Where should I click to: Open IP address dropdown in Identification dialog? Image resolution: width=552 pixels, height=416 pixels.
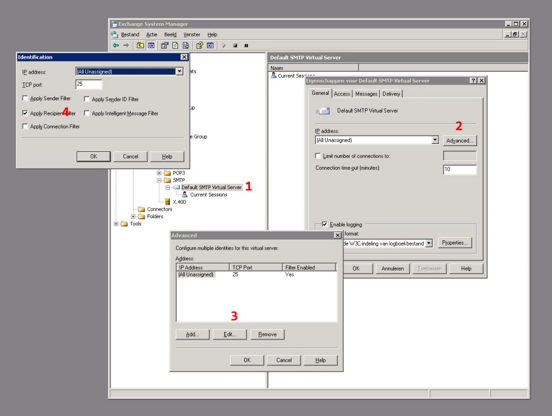tap(180, 72)
